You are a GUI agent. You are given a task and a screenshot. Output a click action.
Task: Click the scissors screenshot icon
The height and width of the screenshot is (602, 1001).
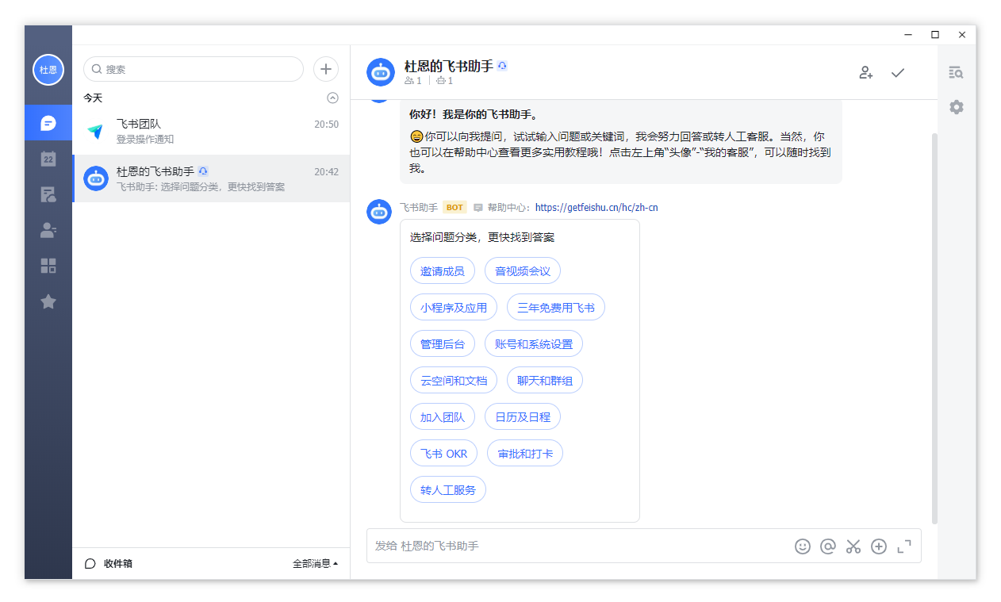(x=853, y=546)
